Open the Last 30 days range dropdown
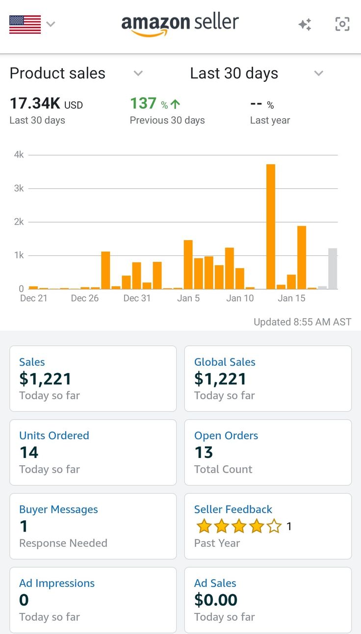 coord(319,74)
